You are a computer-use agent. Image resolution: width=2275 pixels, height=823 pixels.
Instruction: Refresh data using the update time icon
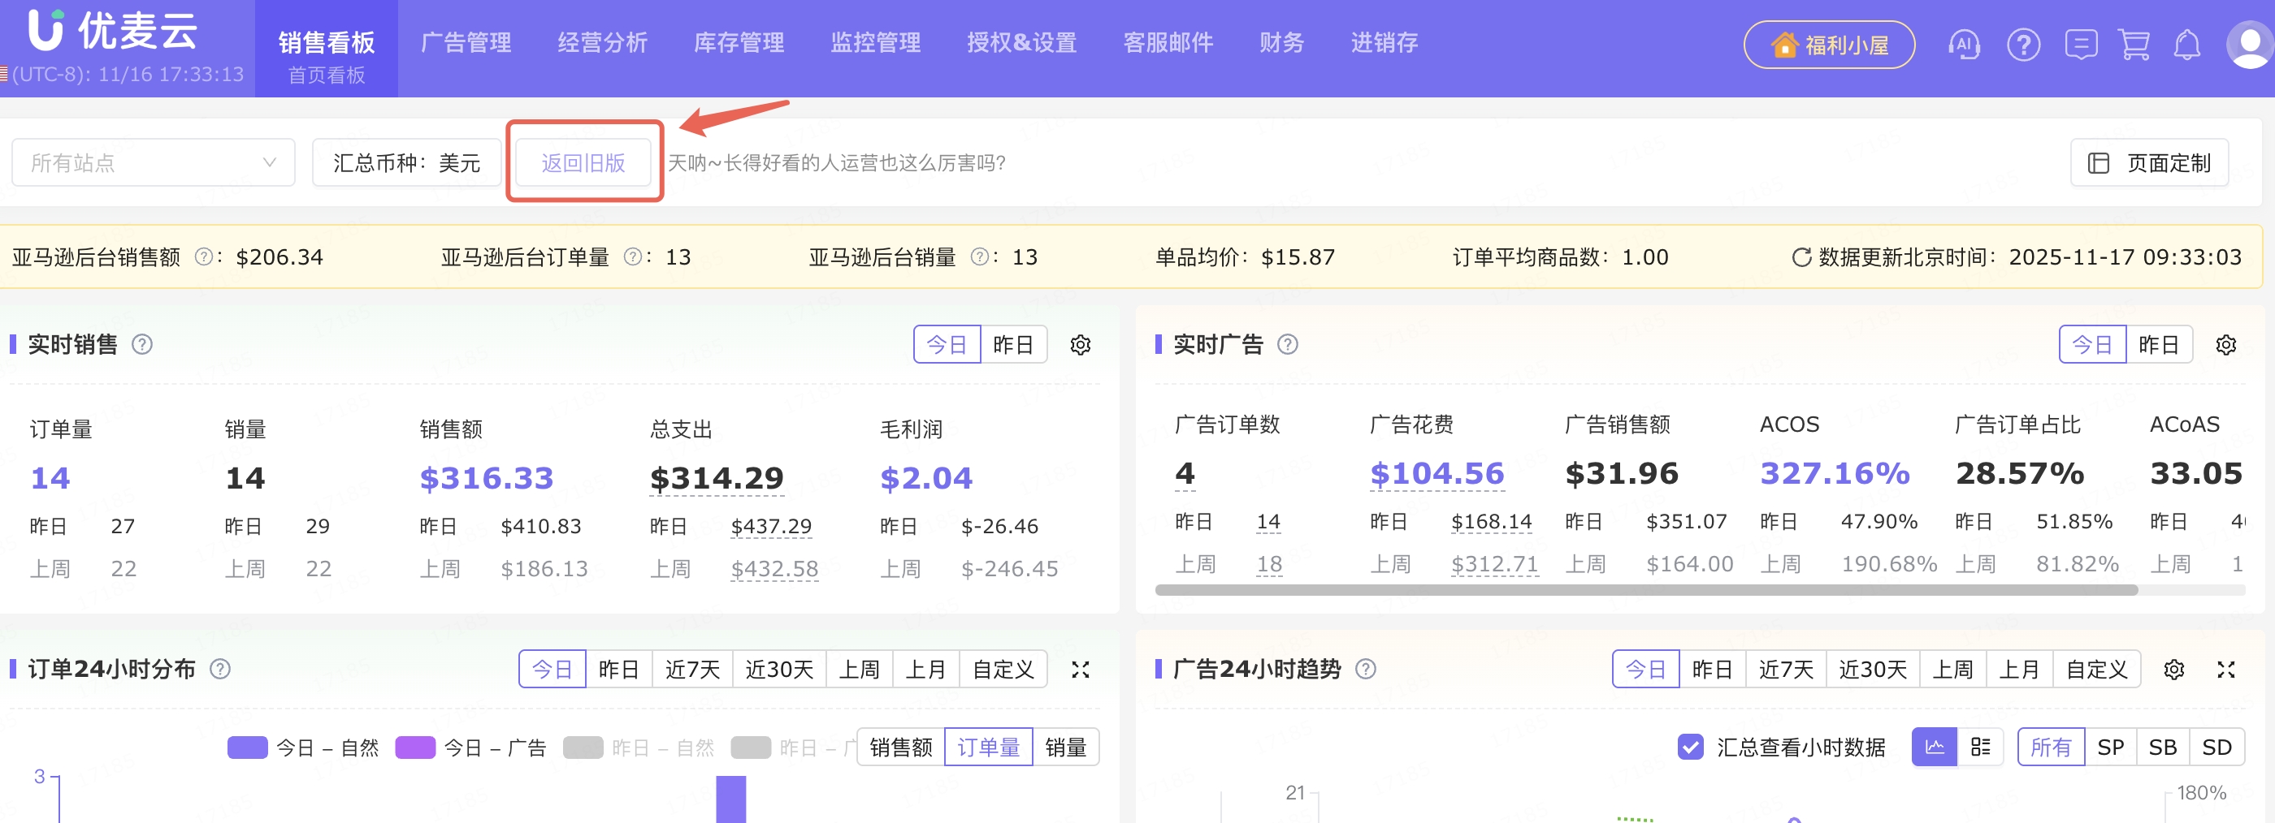[1800, 257]
